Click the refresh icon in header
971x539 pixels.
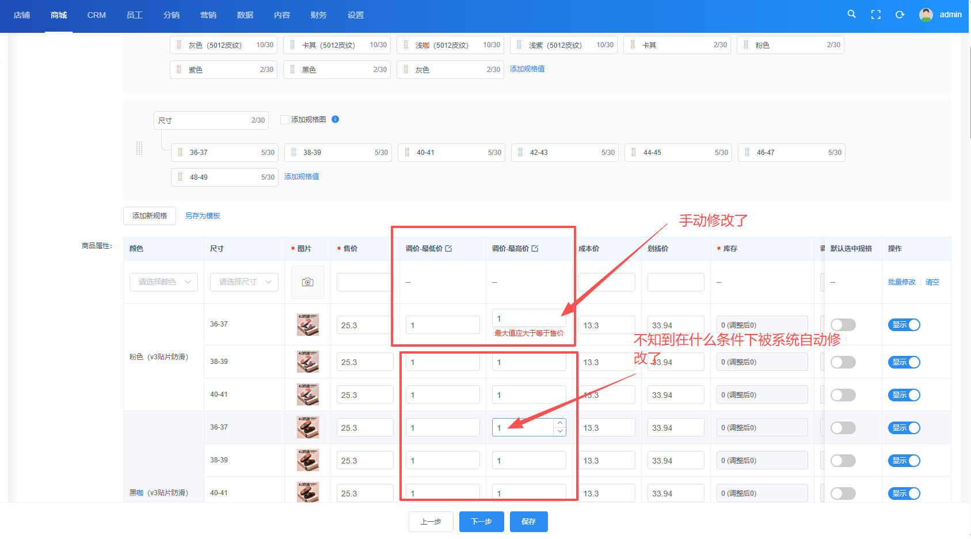pos(900,15)
